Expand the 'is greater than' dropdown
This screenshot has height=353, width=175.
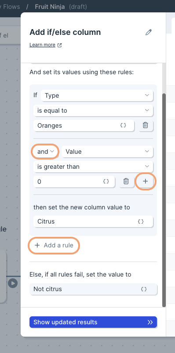tap(93, 167)
